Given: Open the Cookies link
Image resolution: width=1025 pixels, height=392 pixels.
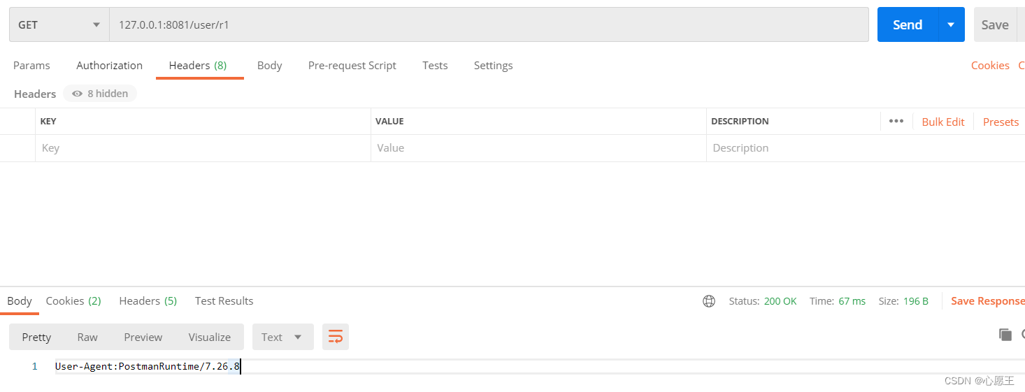Looking at the screenshot, I should pyautogui.click(x=990, y=65).
